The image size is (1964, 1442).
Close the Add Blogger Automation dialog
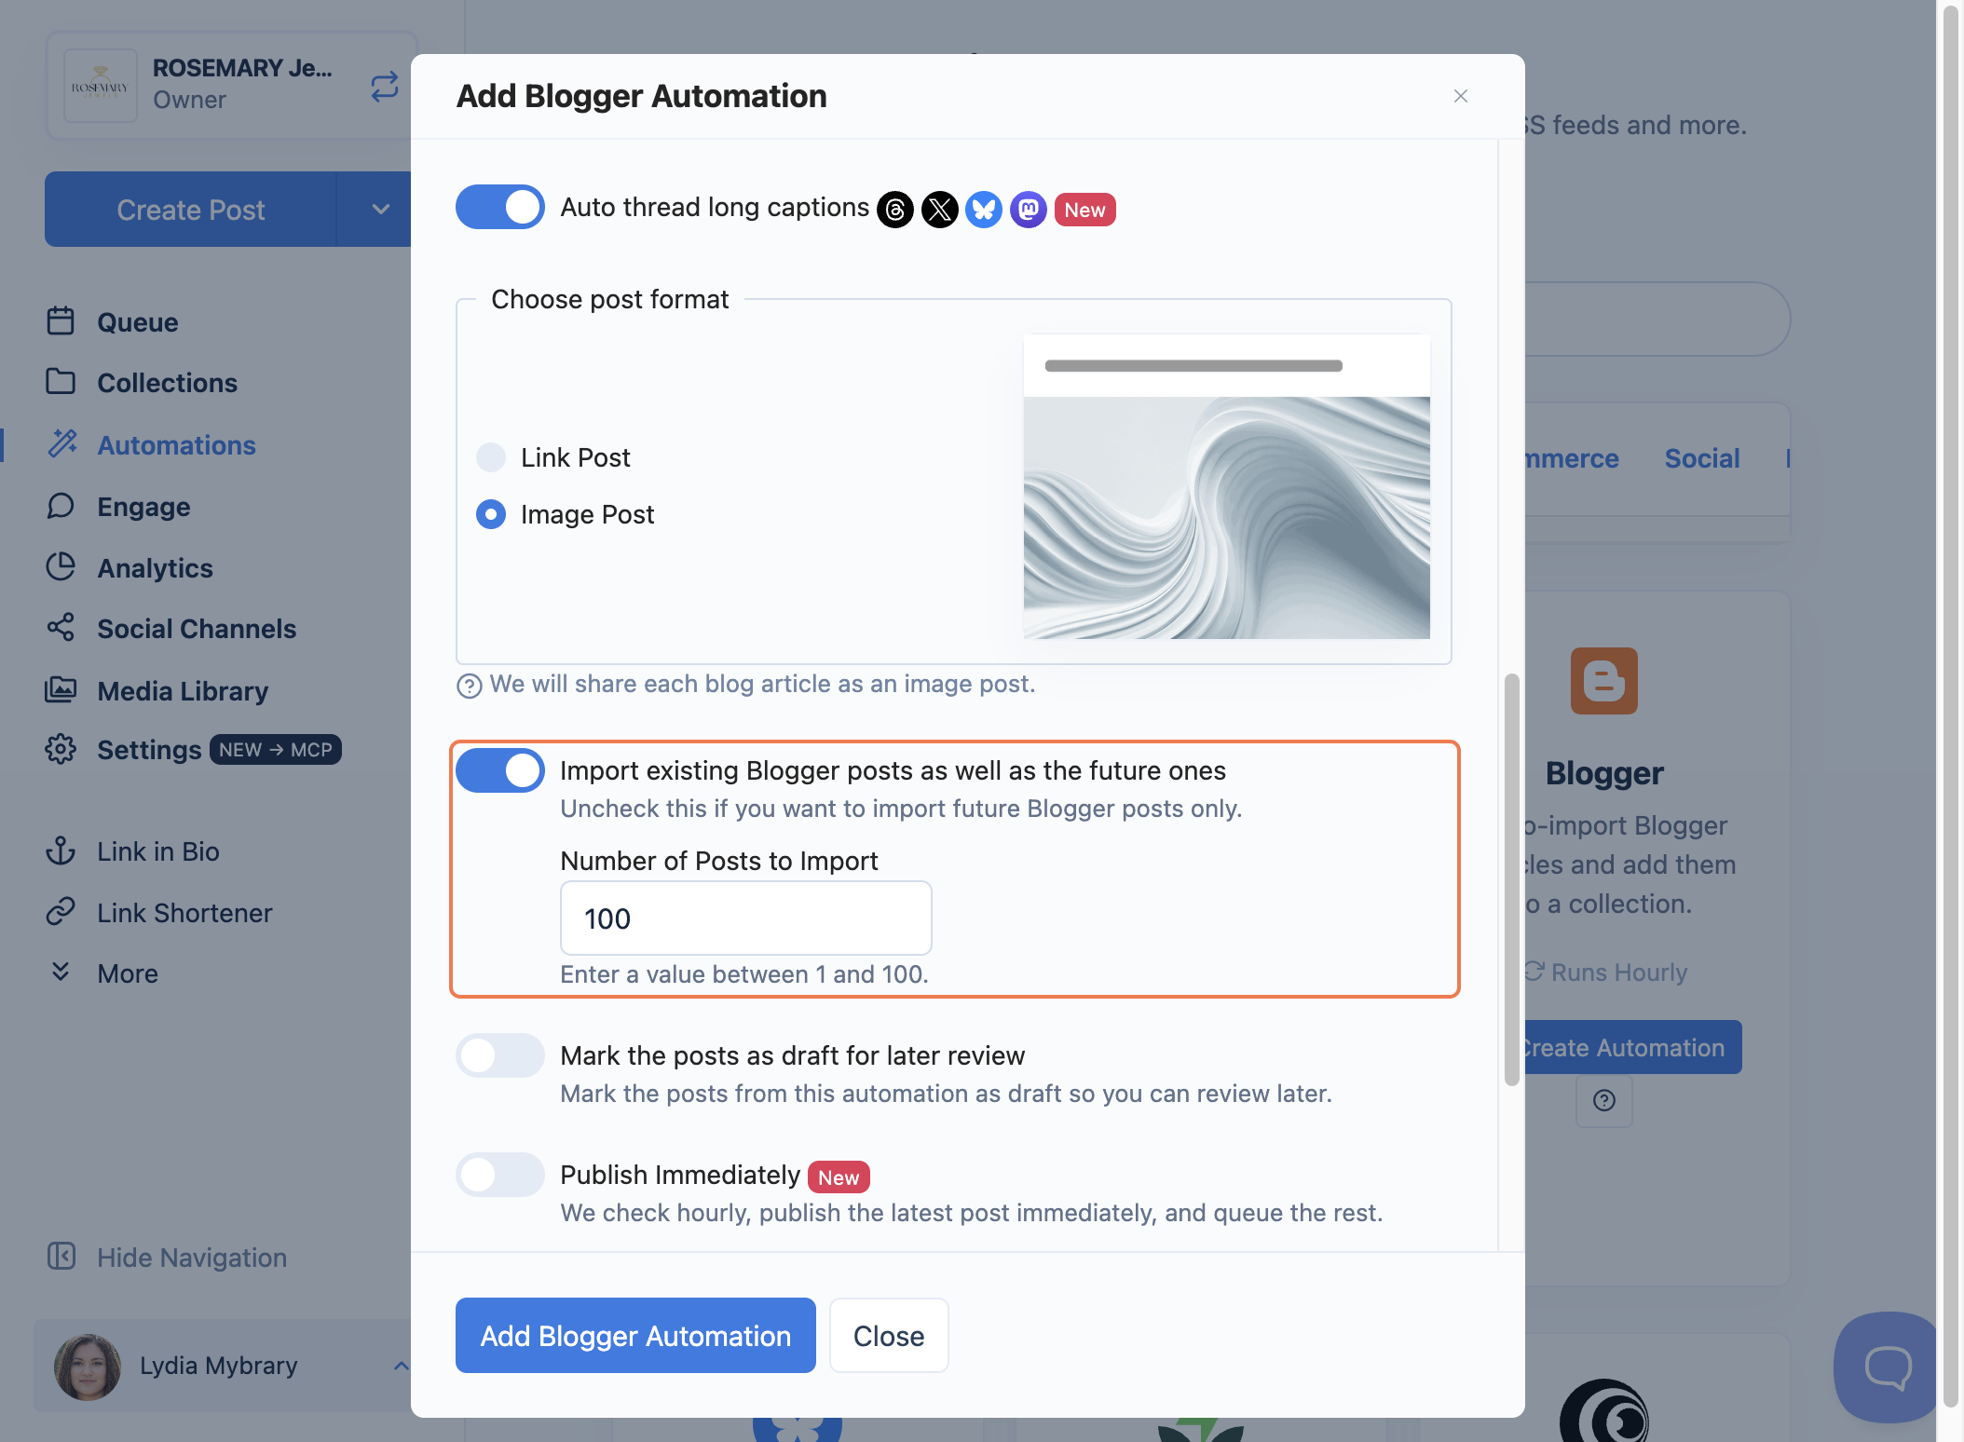click(x=1461, y=96)
